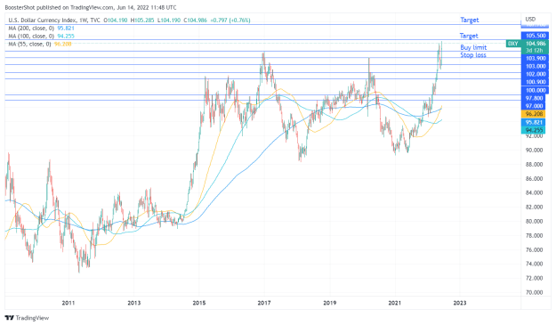
Task: Click the topmost Target label near USD
Action: (470, 20)
